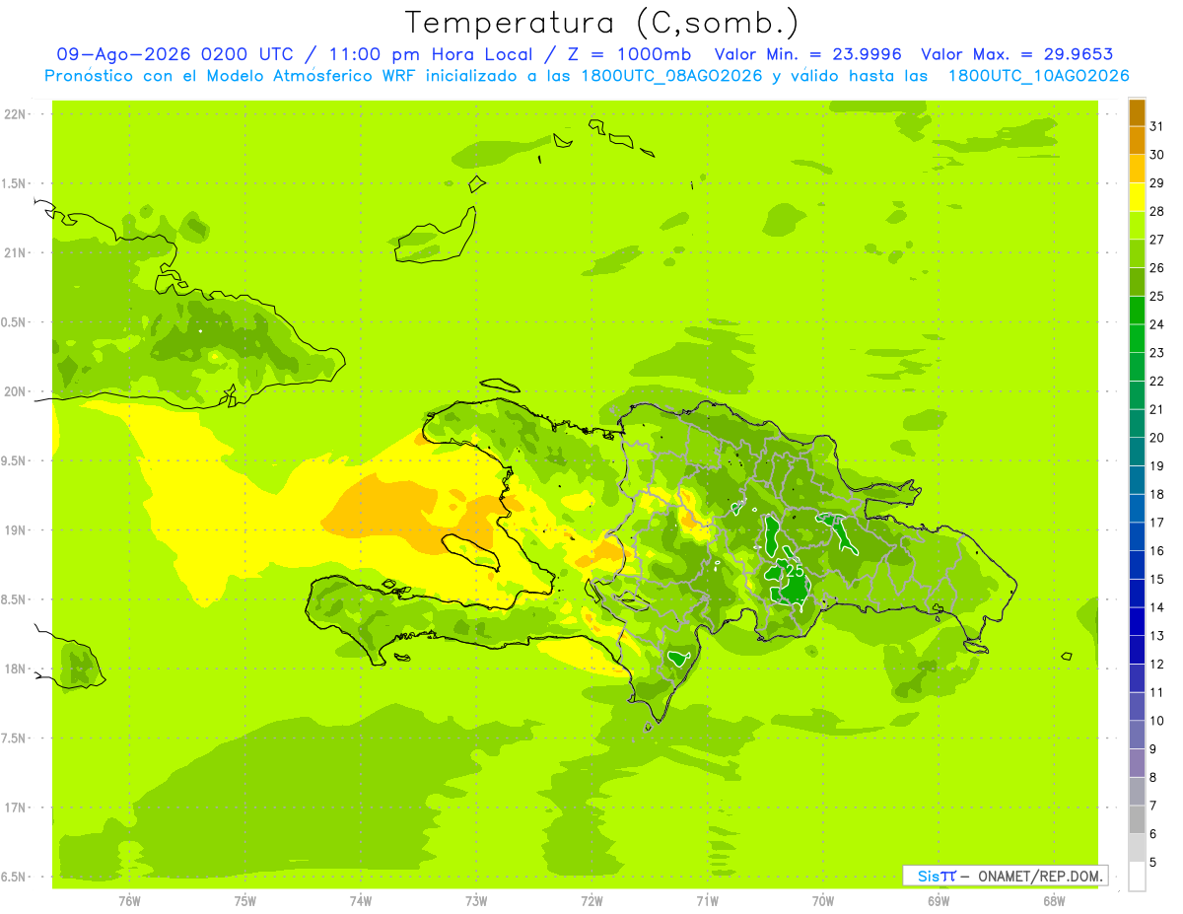This screenshot has height=914, width=1183.
Task: Click the '15' value on the color scale
Action: click(1157, 580)
